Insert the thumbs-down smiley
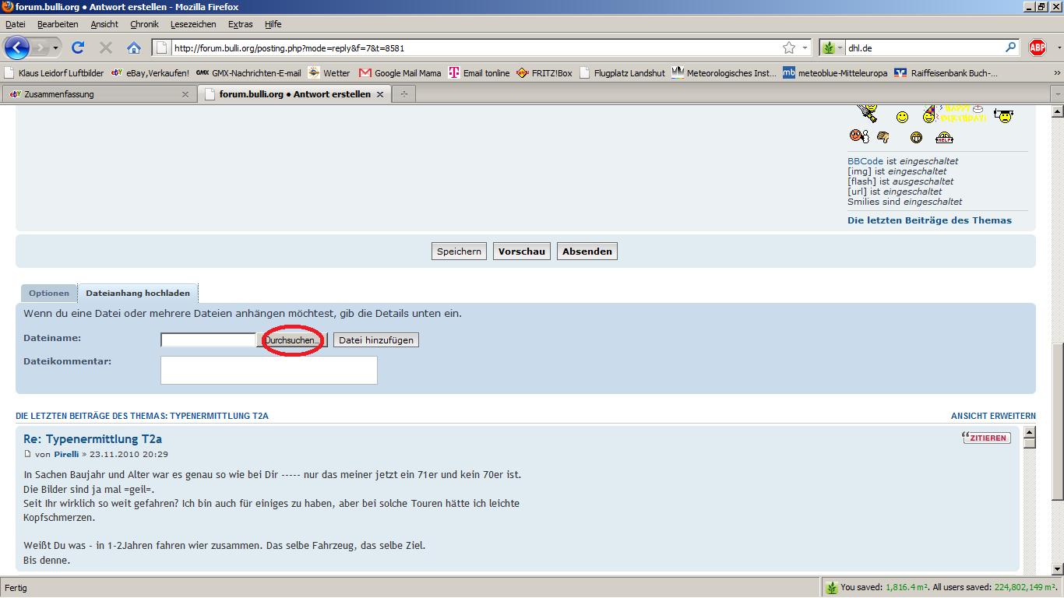This screenshot has height=598, width=1064. click(x=883, y=137)
